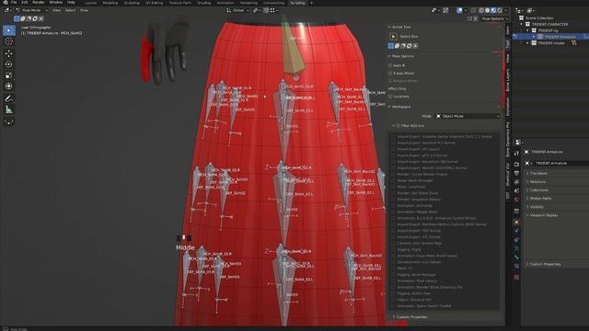589x331 pixels.
Task: Open the Tool properties tab icon
Action: click(517, 154)
